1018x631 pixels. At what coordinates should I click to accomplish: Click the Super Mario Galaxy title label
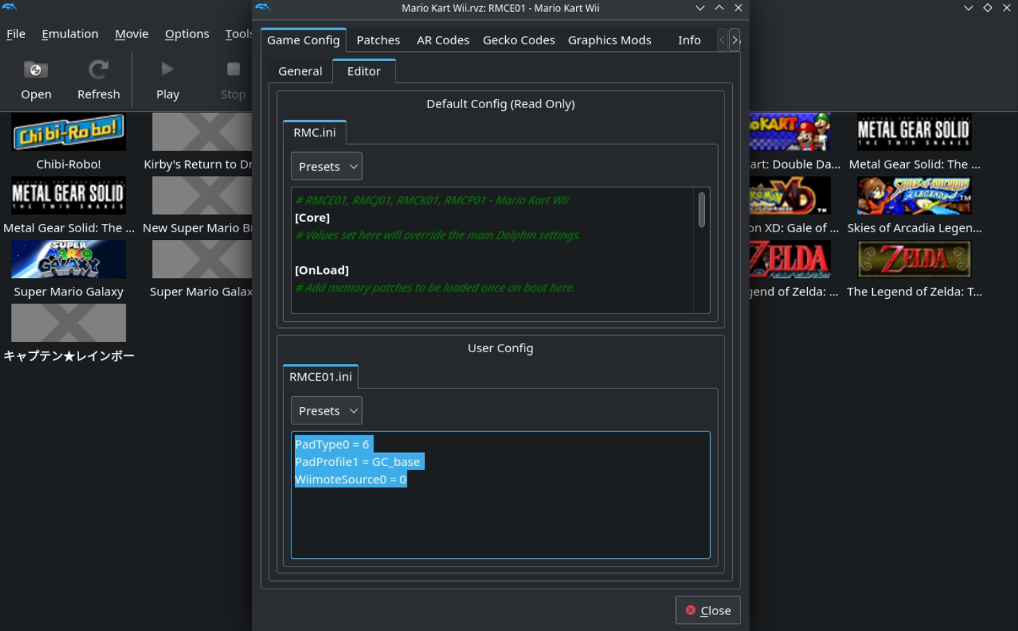pyautogui.click(x=69, y=292)
